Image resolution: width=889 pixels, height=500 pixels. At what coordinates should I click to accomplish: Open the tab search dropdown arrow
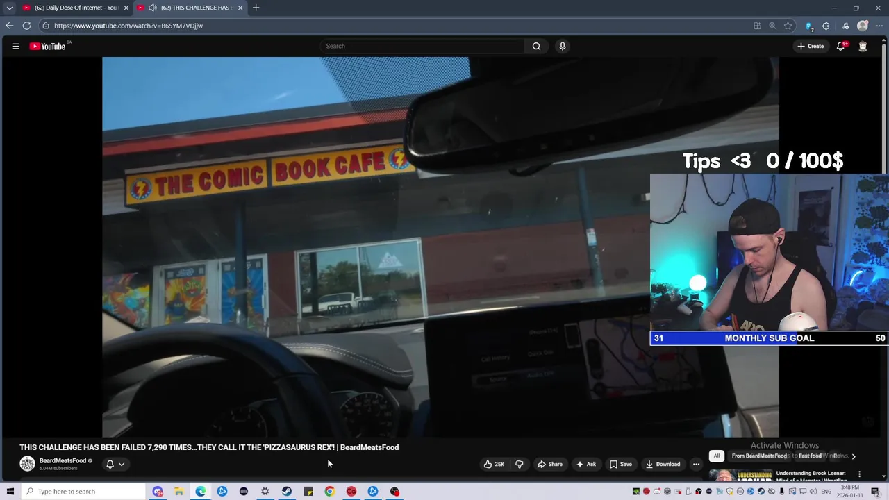tap(9, 8)
